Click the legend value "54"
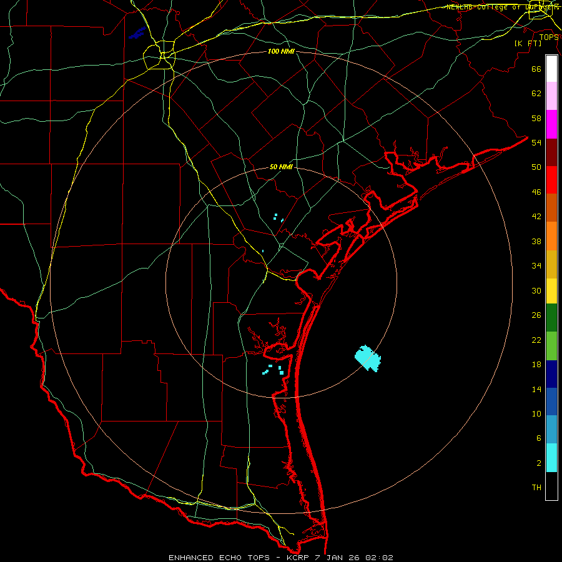The width and height of the screenshot is (562, 562). coord(536,142)
